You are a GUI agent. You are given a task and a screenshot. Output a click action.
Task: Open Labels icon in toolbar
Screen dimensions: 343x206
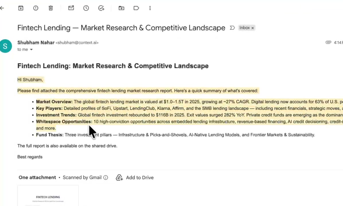tap(136, 8)
